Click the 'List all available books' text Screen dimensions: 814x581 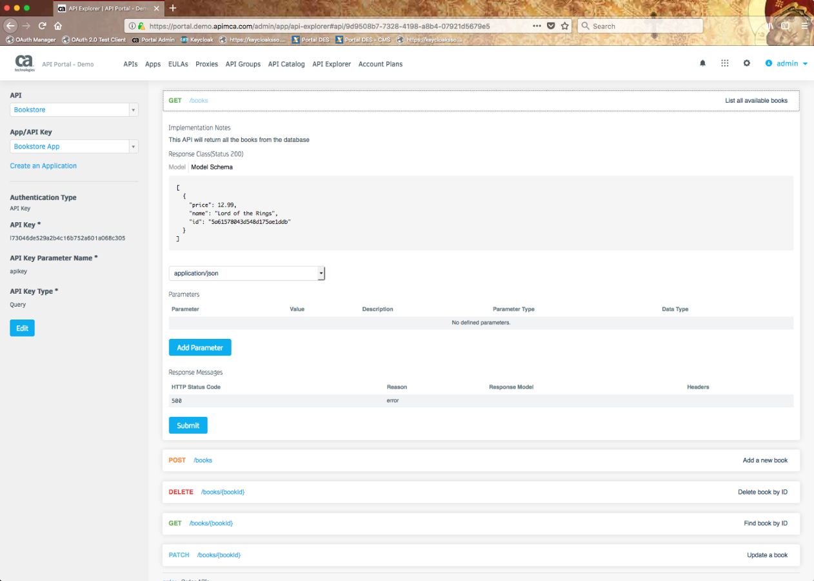point(756,101)
